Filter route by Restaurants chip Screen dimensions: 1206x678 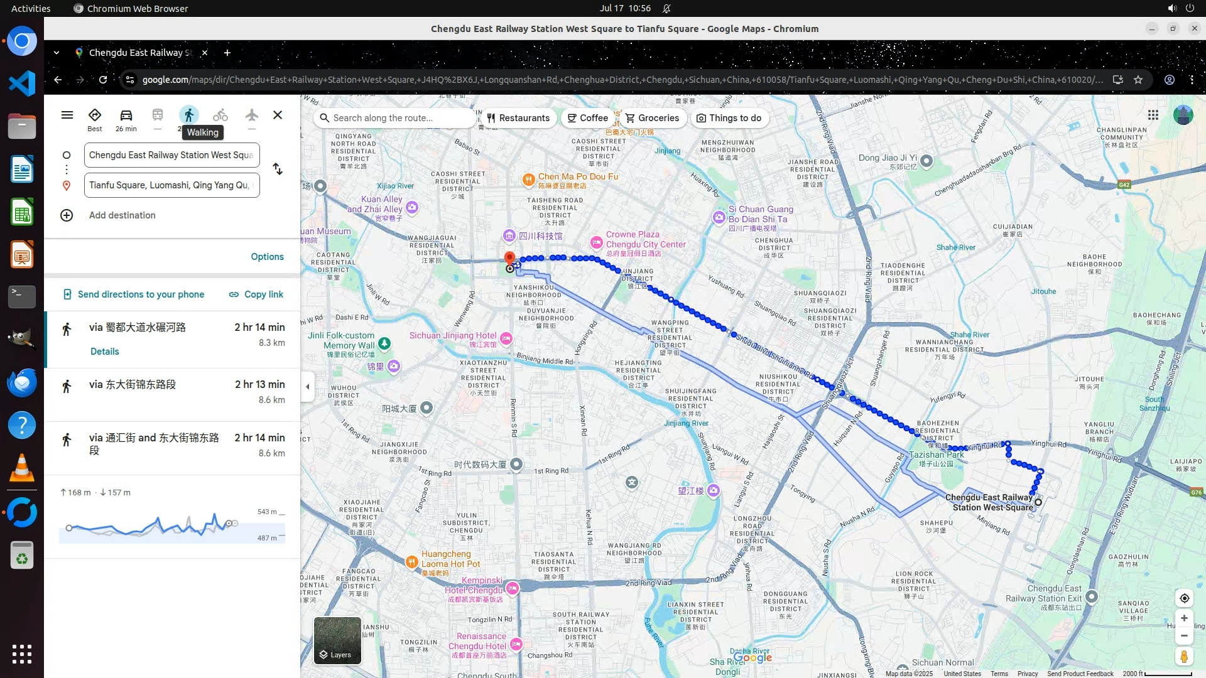point(518,118)
